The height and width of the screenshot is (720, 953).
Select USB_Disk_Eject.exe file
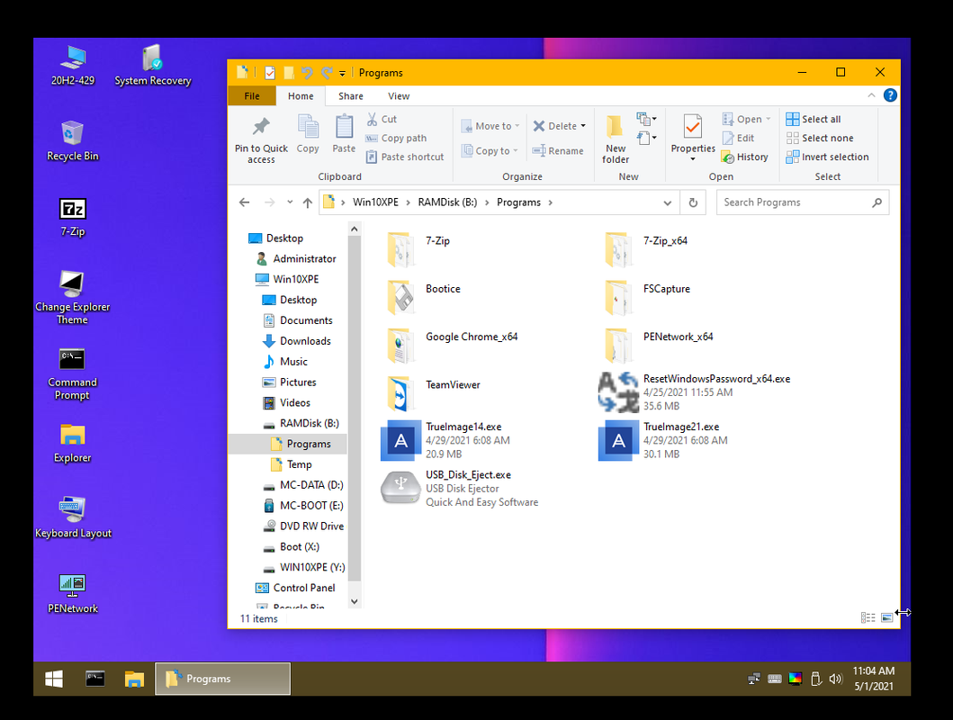coord(460,488)
